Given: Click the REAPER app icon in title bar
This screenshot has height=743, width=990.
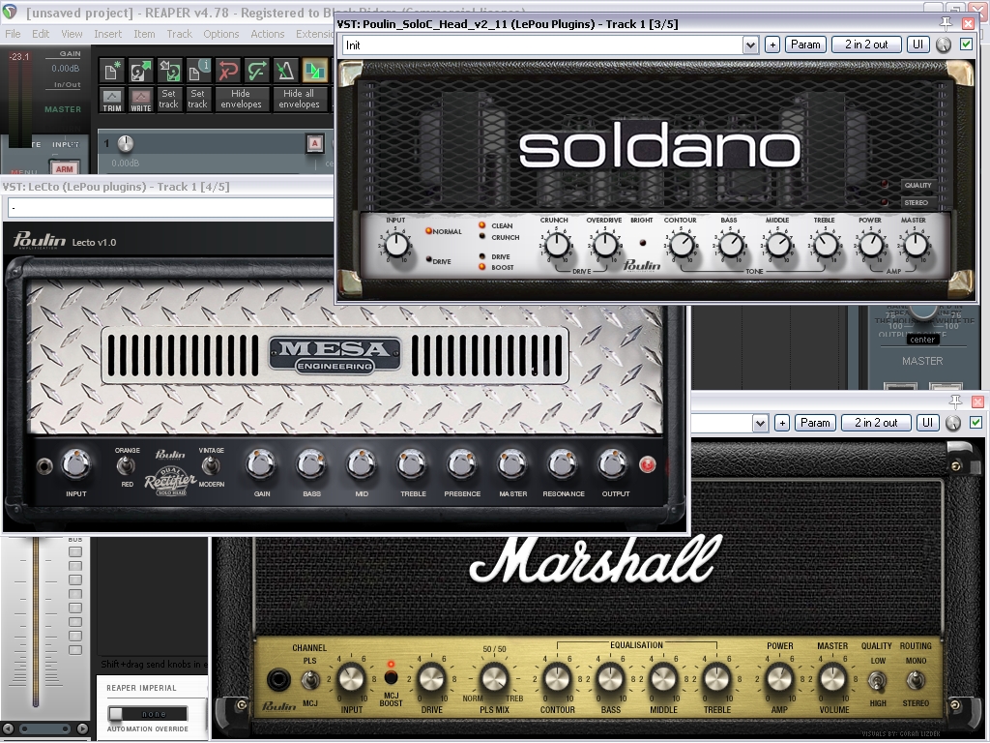Looking at the screenshot, I should coord(10,12).
